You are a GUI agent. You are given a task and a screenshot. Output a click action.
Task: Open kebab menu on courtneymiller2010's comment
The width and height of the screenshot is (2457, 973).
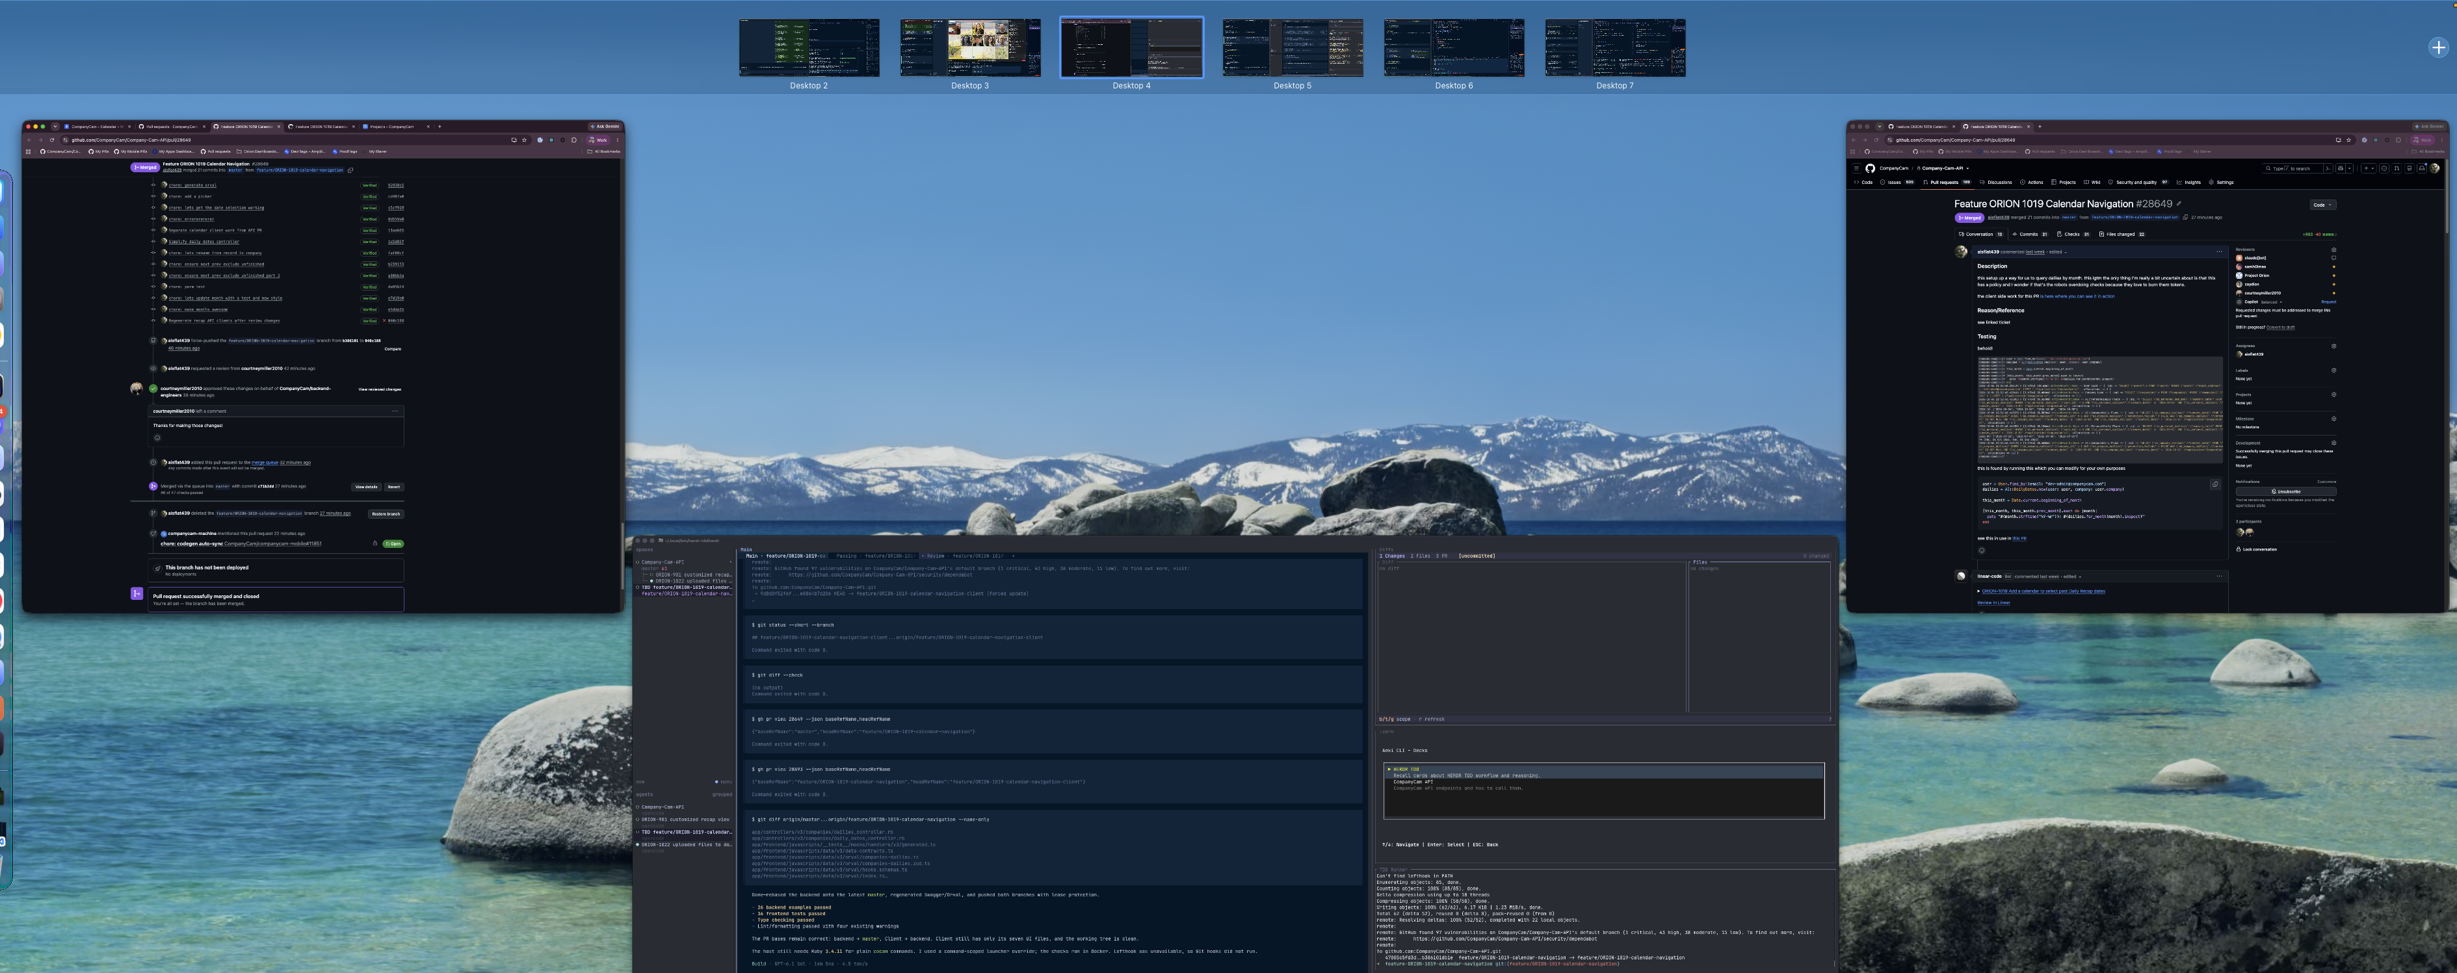[x=395, y=411]
